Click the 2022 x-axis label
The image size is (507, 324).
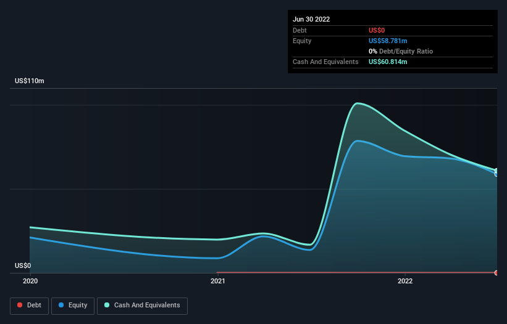pos(405,281)
